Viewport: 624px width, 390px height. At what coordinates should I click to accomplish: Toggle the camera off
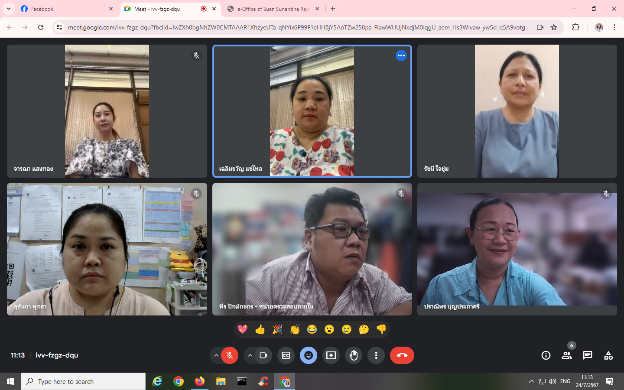(263, 355)
